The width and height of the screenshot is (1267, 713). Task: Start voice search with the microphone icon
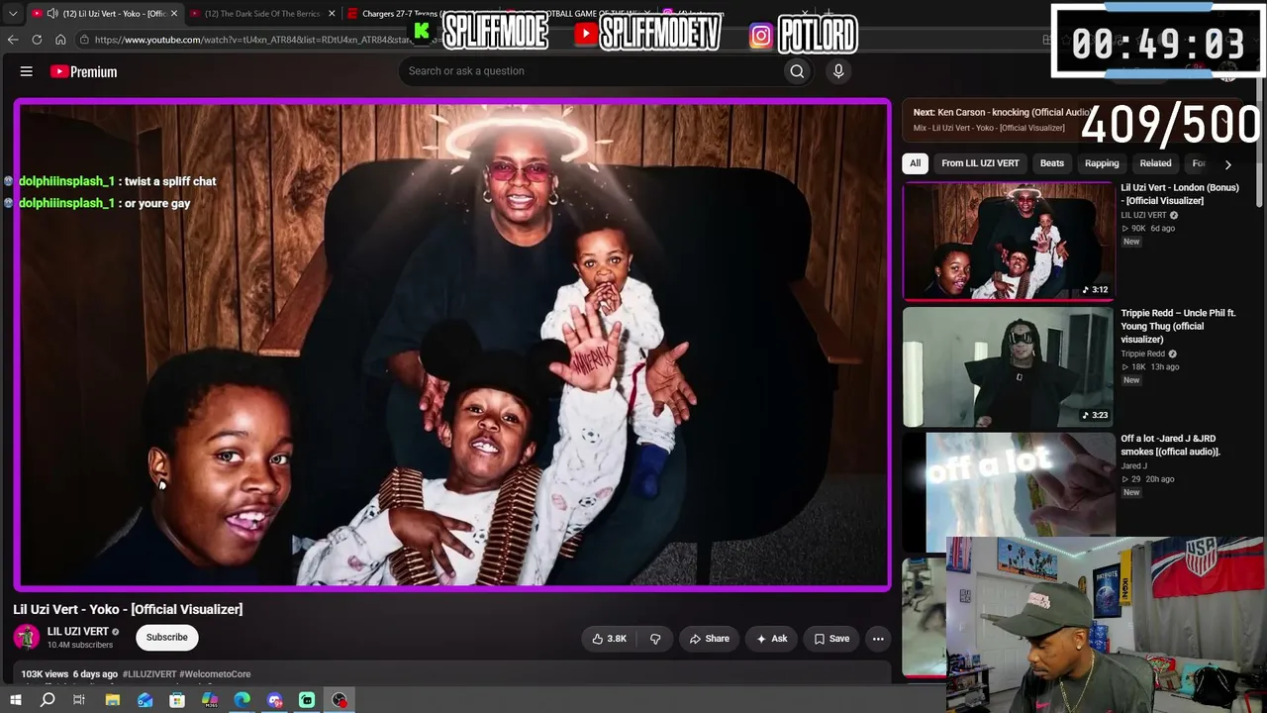838,71
